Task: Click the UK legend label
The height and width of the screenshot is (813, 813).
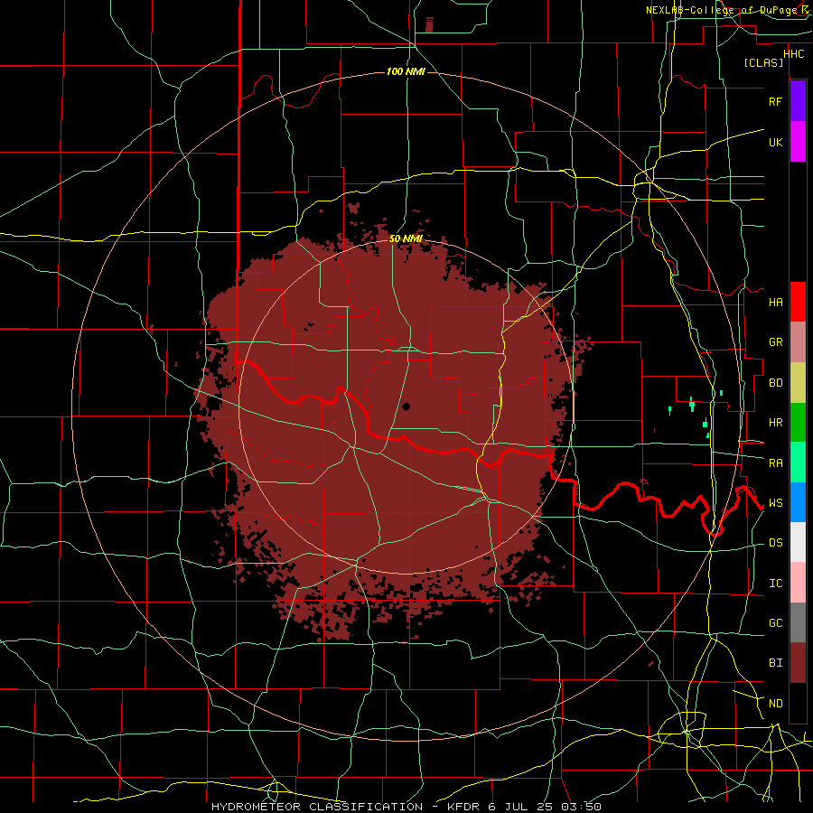Action: [775, 142]
